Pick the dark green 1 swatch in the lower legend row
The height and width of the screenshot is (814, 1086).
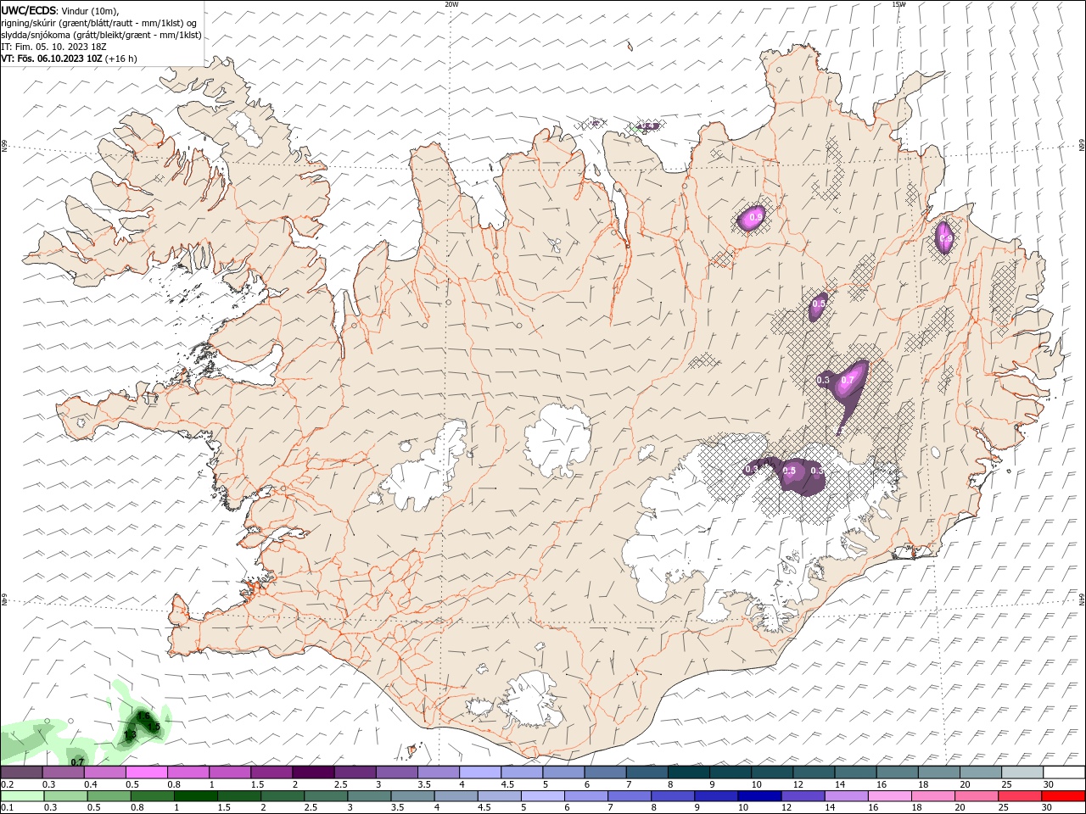tap(195, 796)
